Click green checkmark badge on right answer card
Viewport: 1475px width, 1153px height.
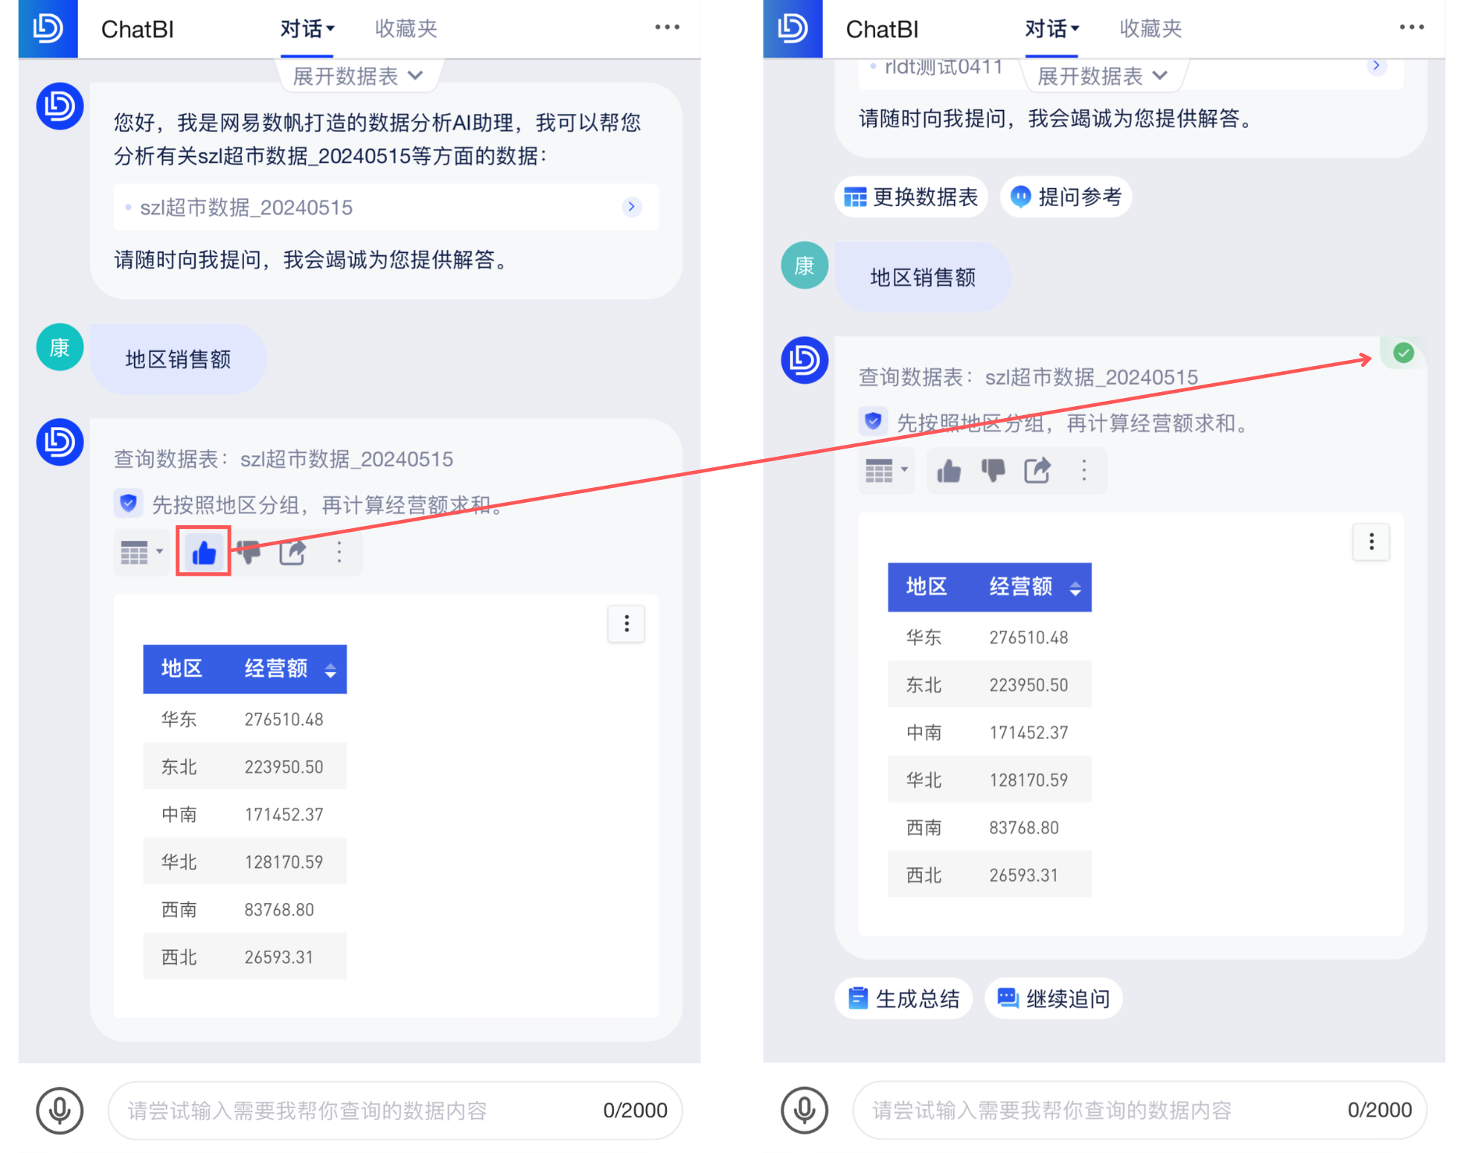coord(1404,353)
